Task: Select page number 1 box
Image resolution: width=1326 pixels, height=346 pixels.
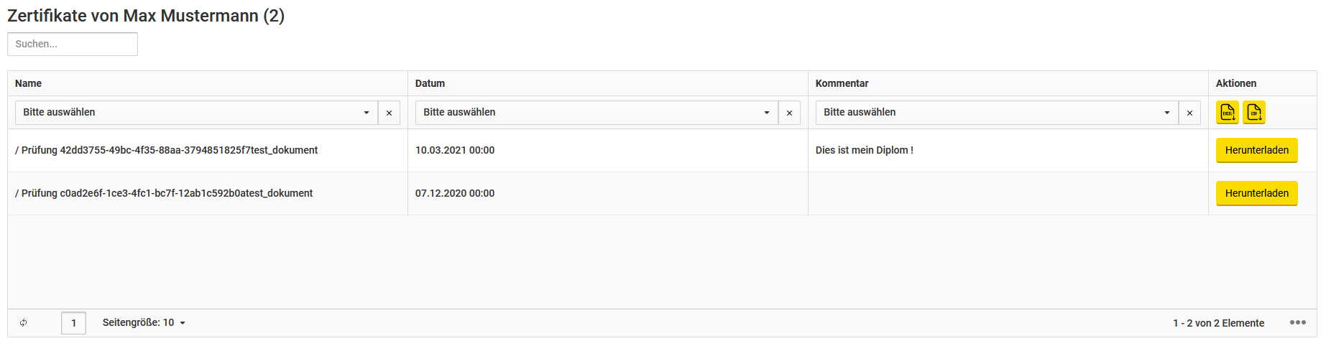Action: click(73, 323)
